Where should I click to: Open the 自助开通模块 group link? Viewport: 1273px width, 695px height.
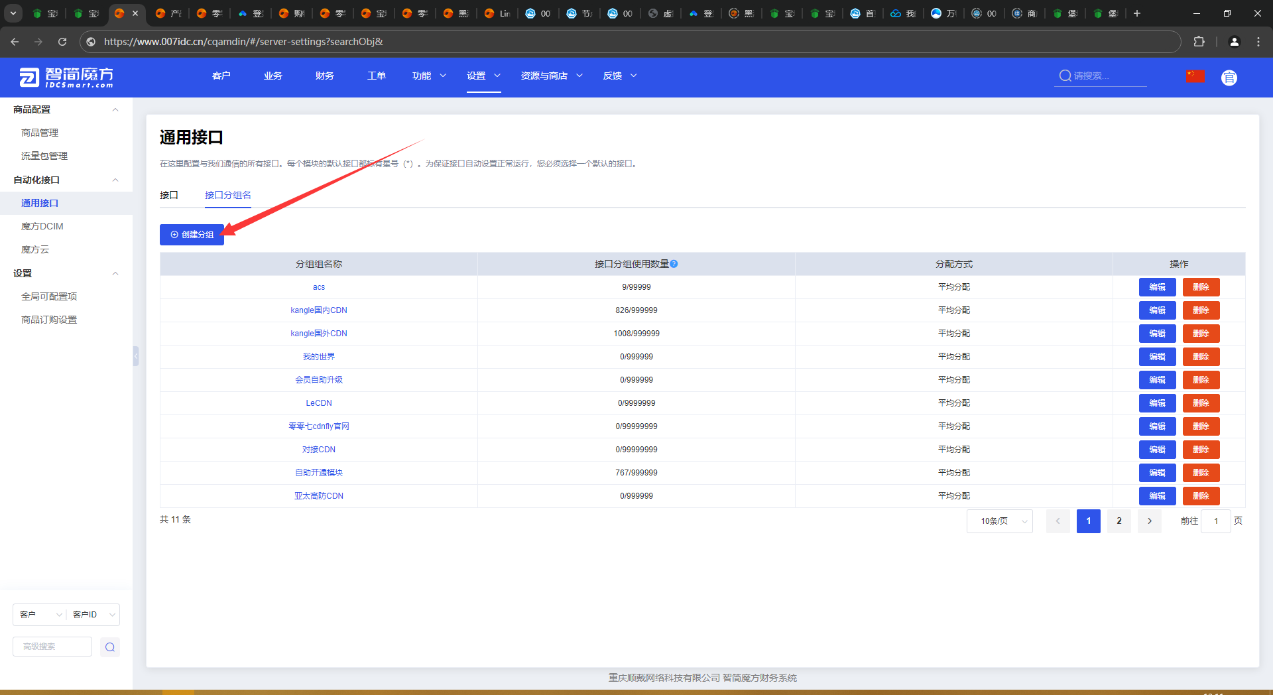319,473
